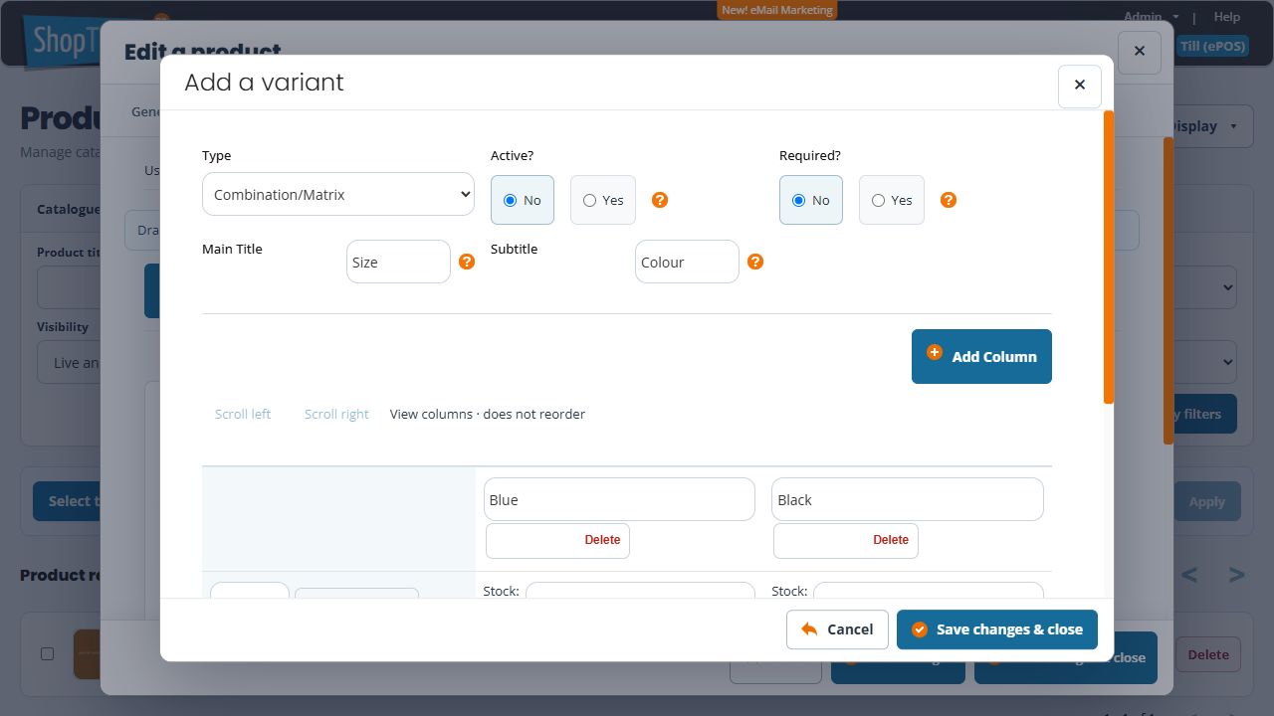This screenshot has height=716, width=1274.
Task: Edit the Subtitle field containing Colour
Action: (x=687, y=262)
